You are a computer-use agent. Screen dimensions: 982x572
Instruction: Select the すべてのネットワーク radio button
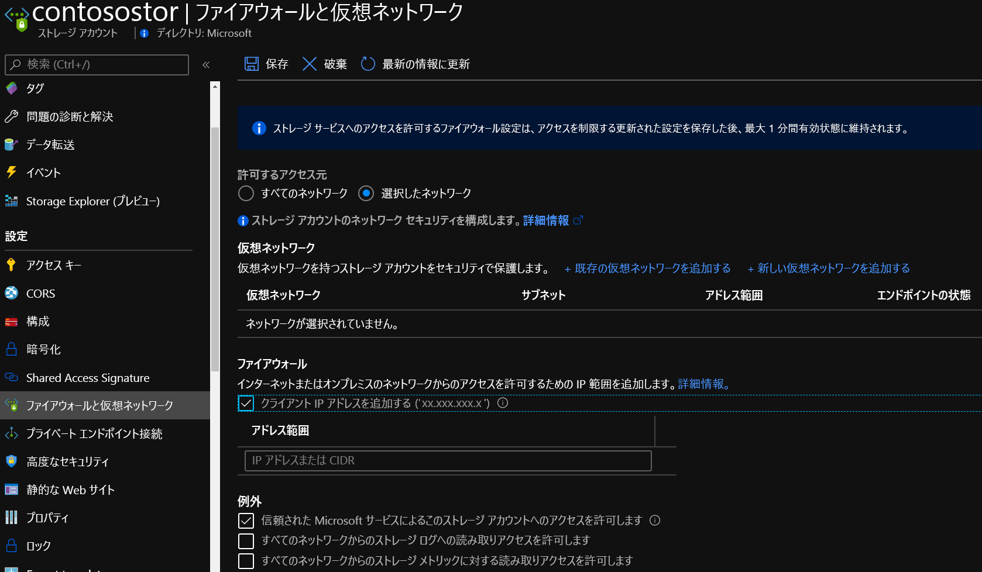point(246,193)
